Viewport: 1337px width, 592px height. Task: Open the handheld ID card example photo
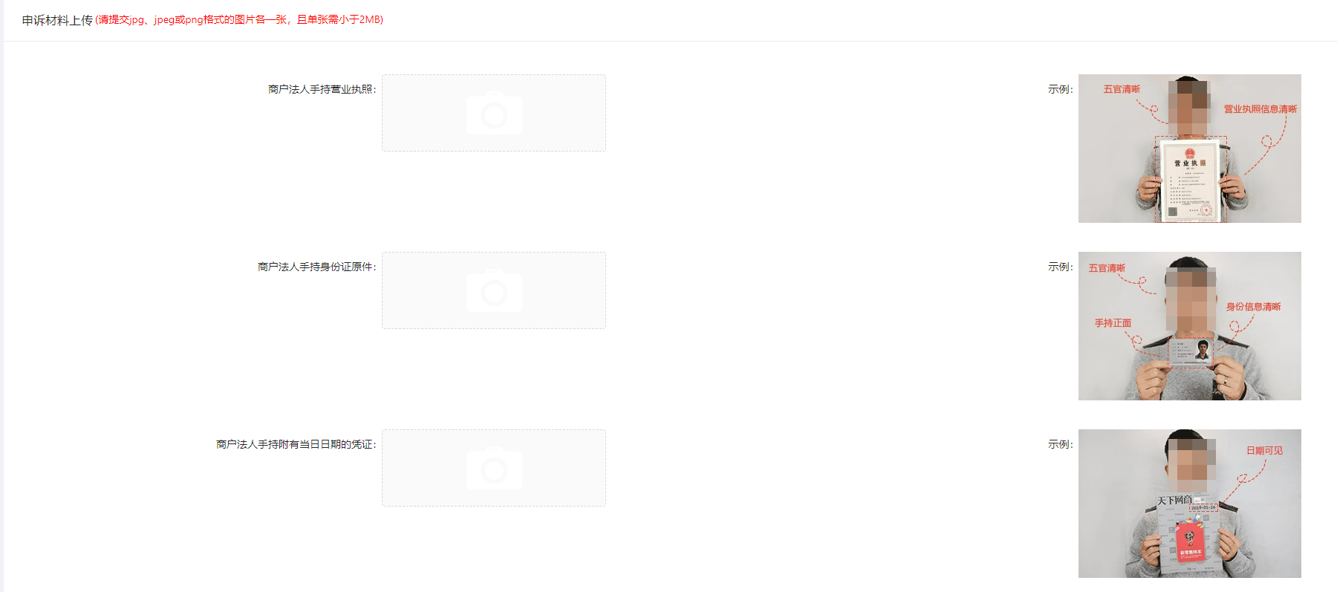[x=1189, y=326]
